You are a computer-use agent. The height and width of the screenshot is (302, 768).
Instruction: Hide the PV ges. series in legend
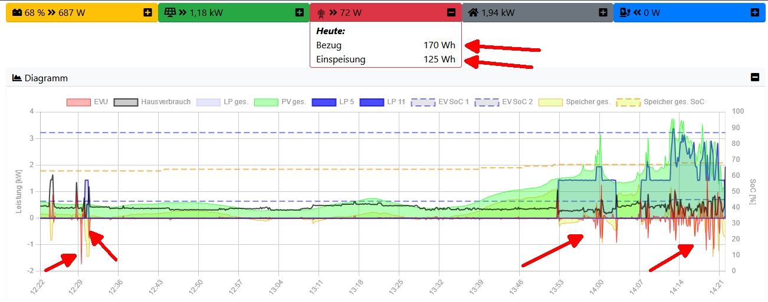coord(280,102)
